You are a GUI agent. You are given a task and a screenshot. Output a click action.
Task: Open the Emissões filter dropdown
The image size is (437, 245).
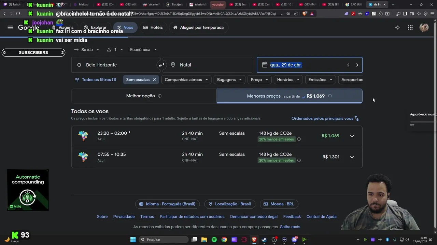(320, 80)
